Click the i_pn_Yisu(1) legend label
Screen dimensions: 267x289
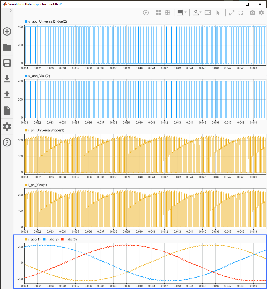pos(38,185)
